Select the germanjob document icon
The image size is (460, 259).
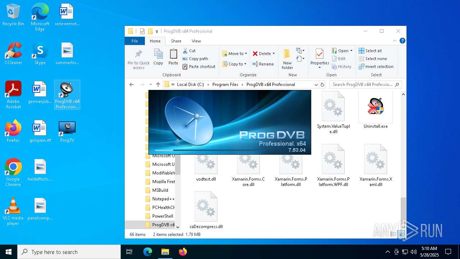pos(40,93)
